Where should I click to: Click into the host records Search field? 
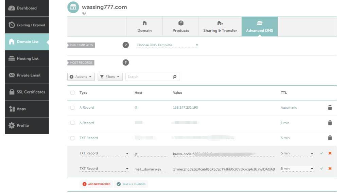coord(149,77)
